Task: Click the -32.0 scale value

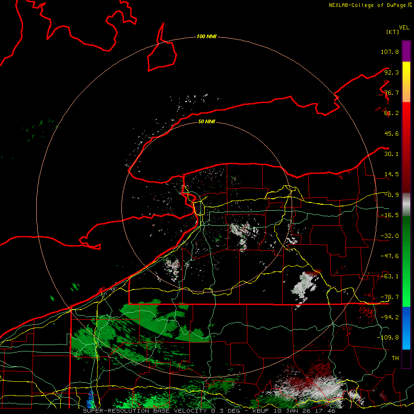Action: [390, 236]
